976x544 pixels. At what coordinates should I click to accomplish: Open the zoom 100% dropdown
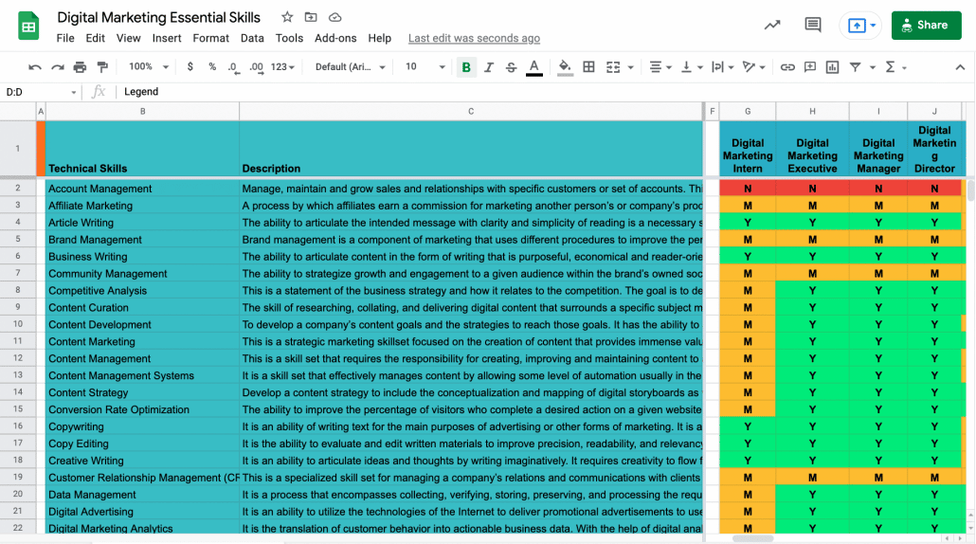(x=148, y=66)
